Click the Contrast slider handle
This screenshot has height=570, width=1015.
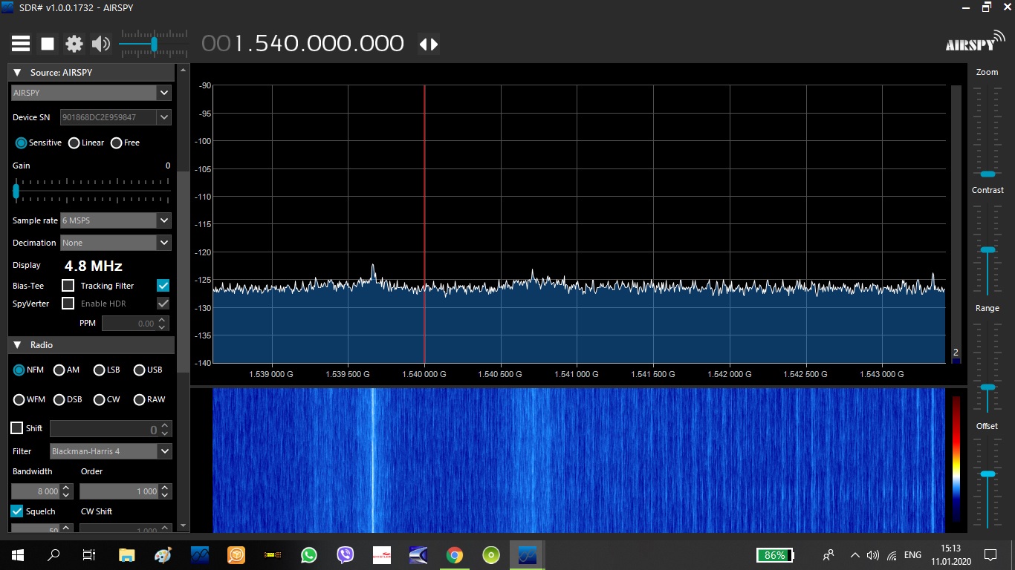[988, 249]
